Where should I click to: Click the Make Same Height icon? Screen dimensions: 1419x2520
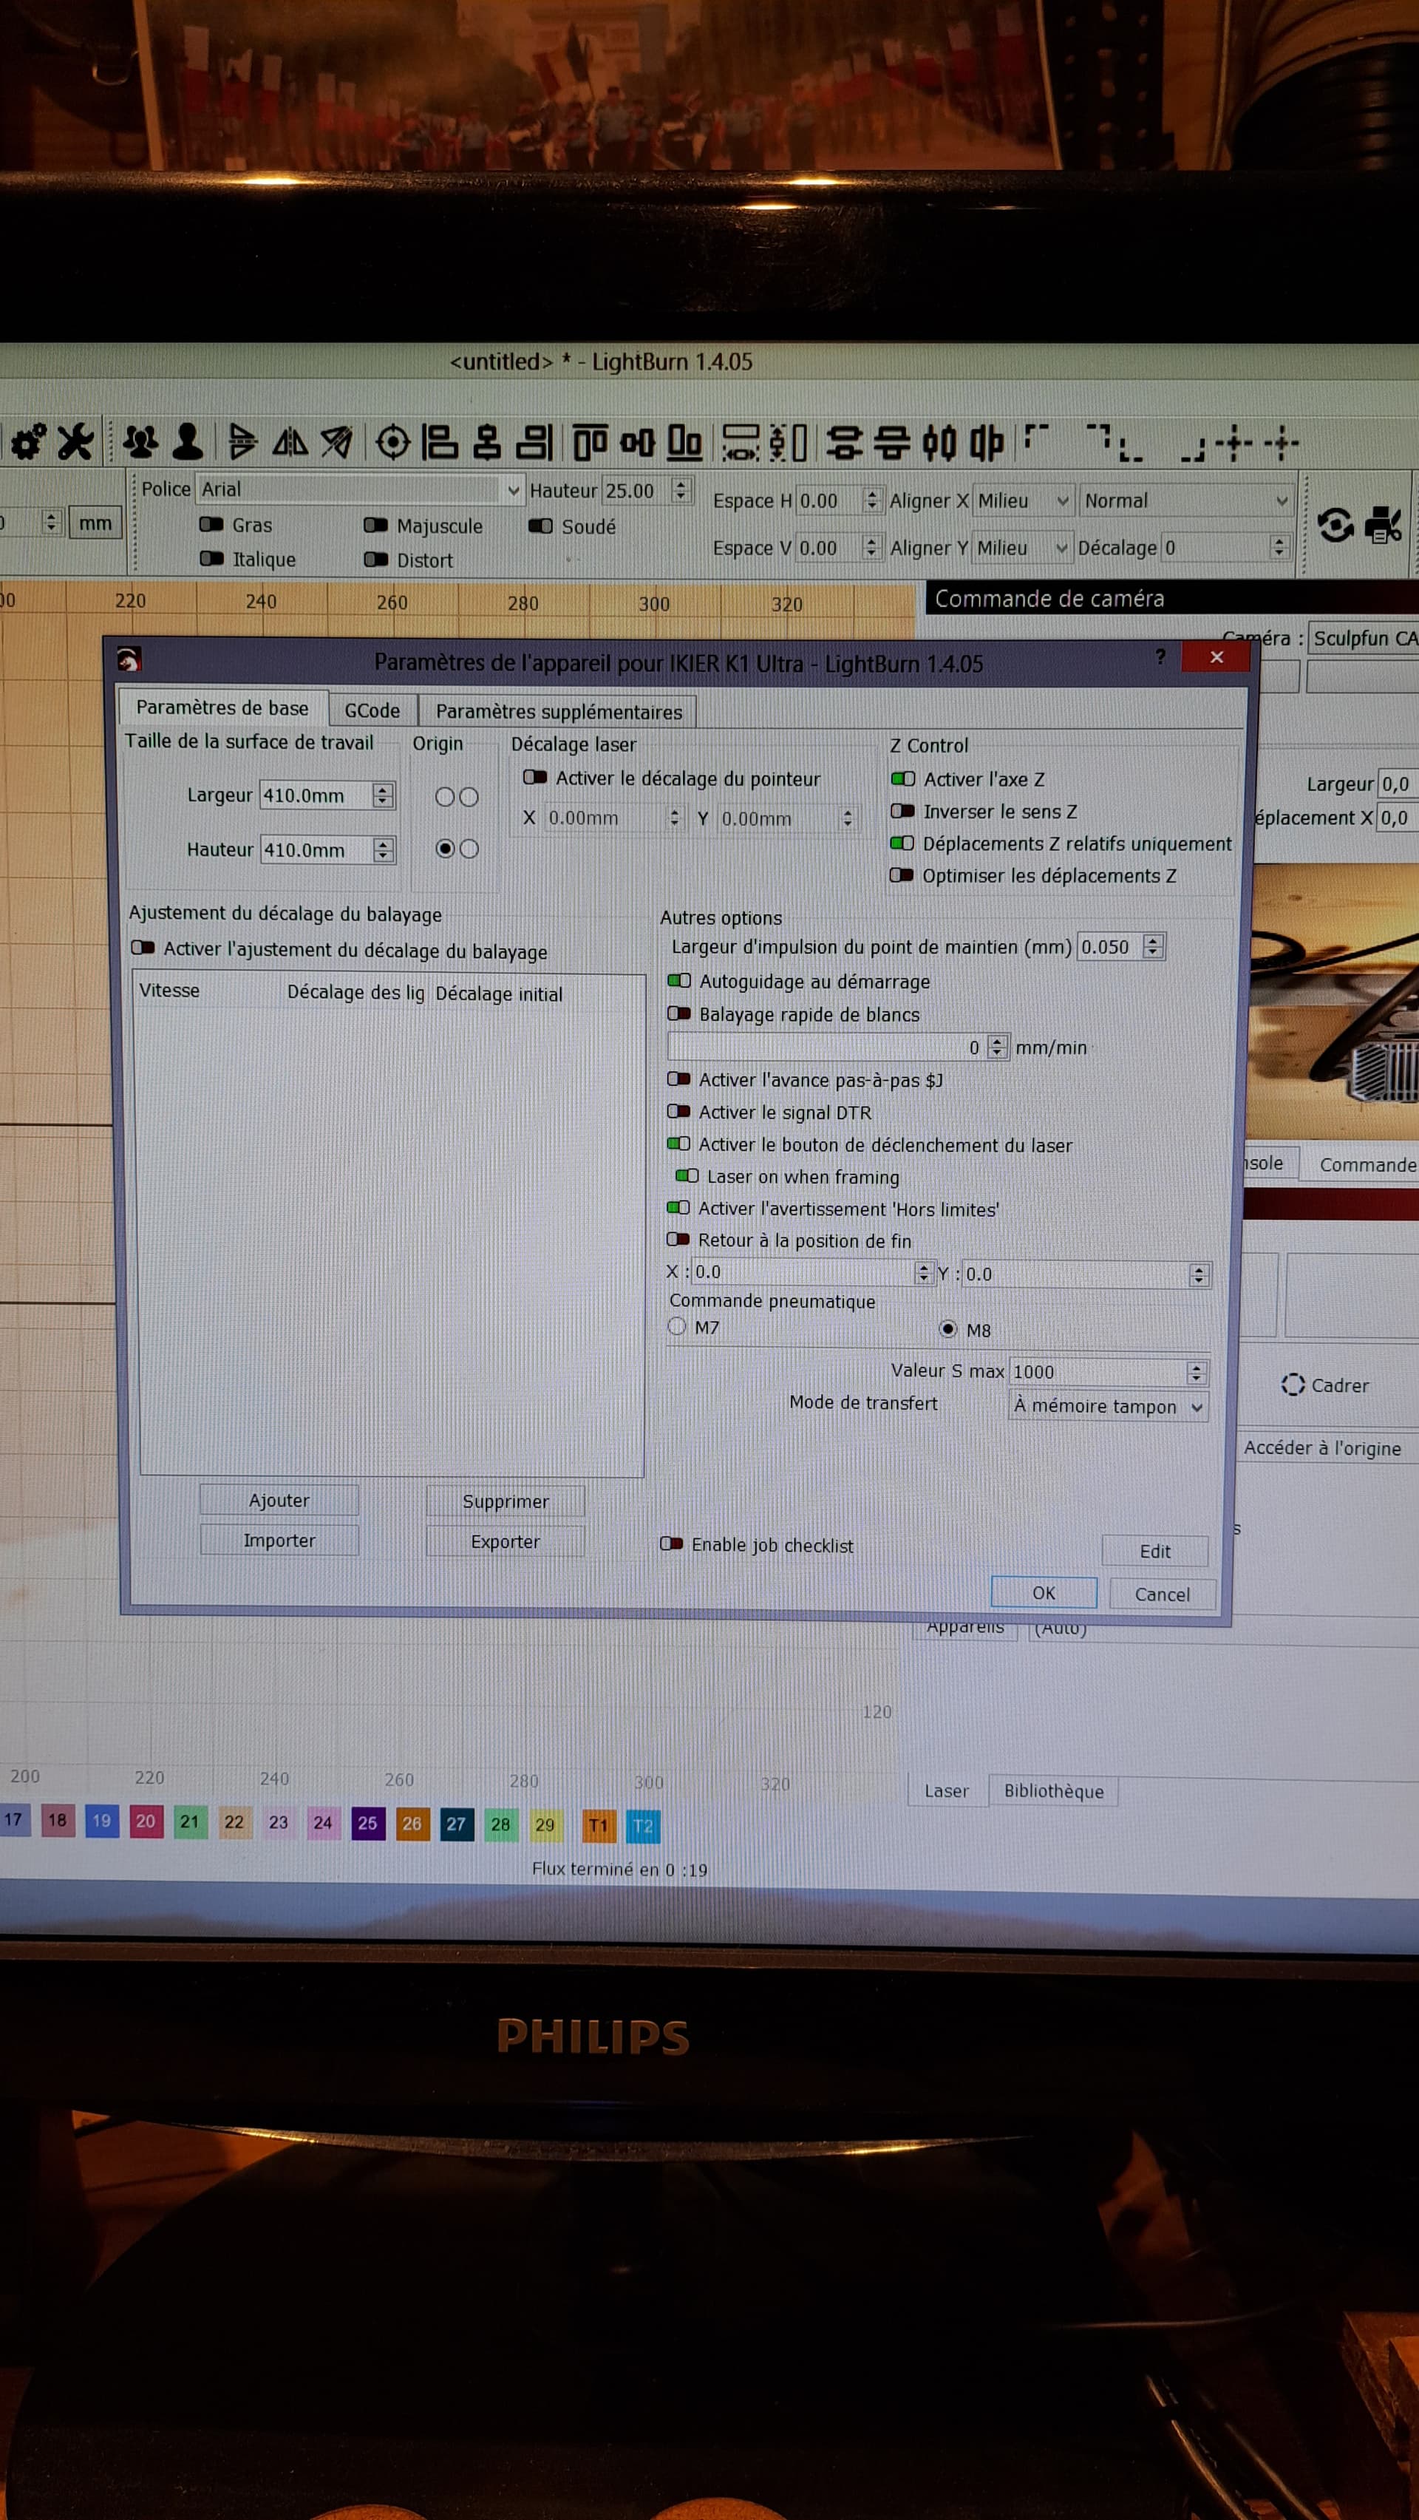[789, 442]
